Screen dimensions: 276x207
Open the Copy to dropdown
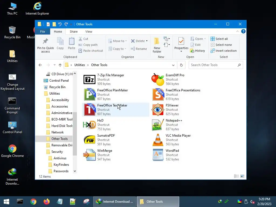pos(117,49)
